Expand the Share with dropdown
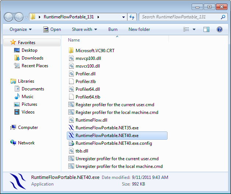This screenshot has height=194, width=231. (84, 29)
